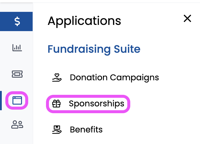Viewport: 200px width, 144px height.
Task: Click the Applications panel title
Action: [x=84, y=21]
